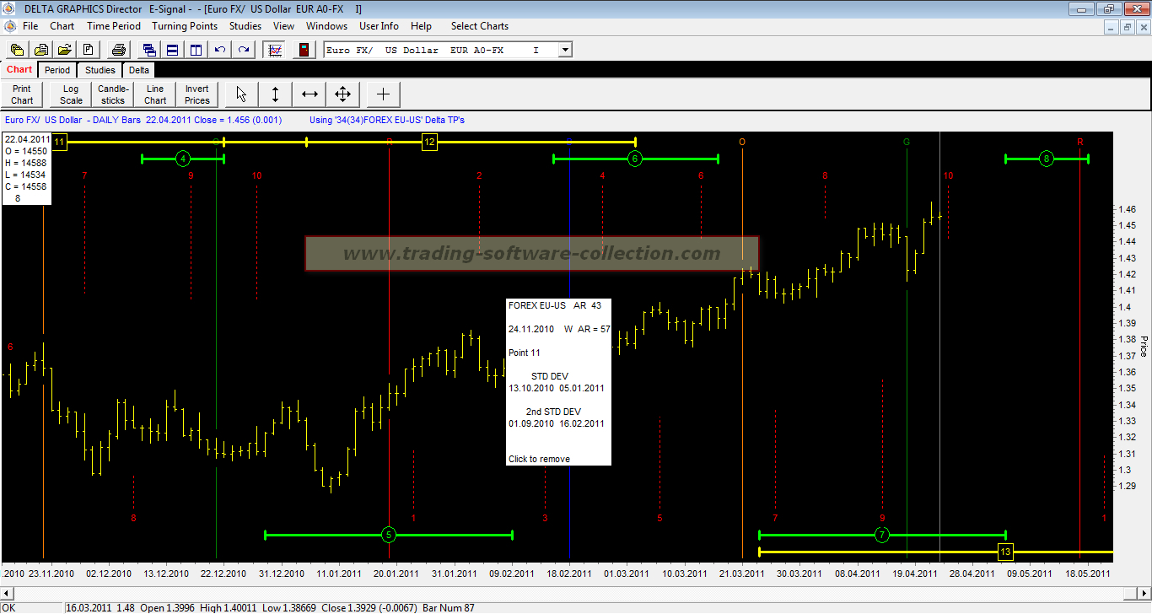Toggle Log Scale on the chart
The image size is (1152, 614).
click(71, 94)
